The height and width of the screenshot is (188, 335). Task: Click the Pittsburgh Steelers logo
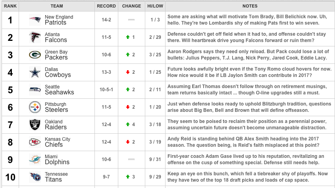pos(35,107)
